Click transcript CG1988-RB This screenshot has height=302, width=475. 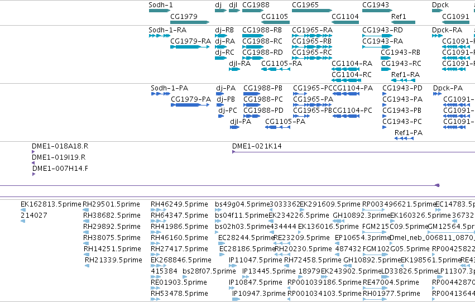(253, 36)
